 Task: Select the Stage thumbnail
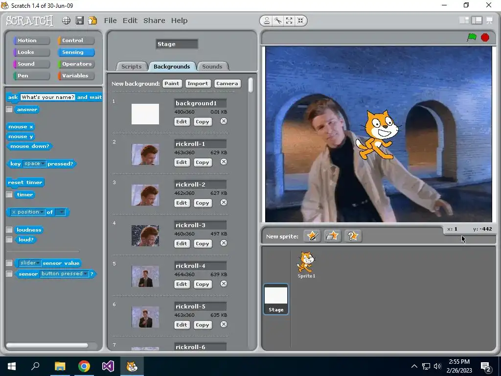coord(276,299)
